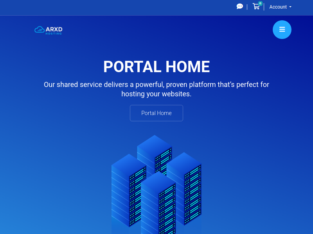
Task: Click the cloud icon in ARXD logo
Action: coord(39,30)
